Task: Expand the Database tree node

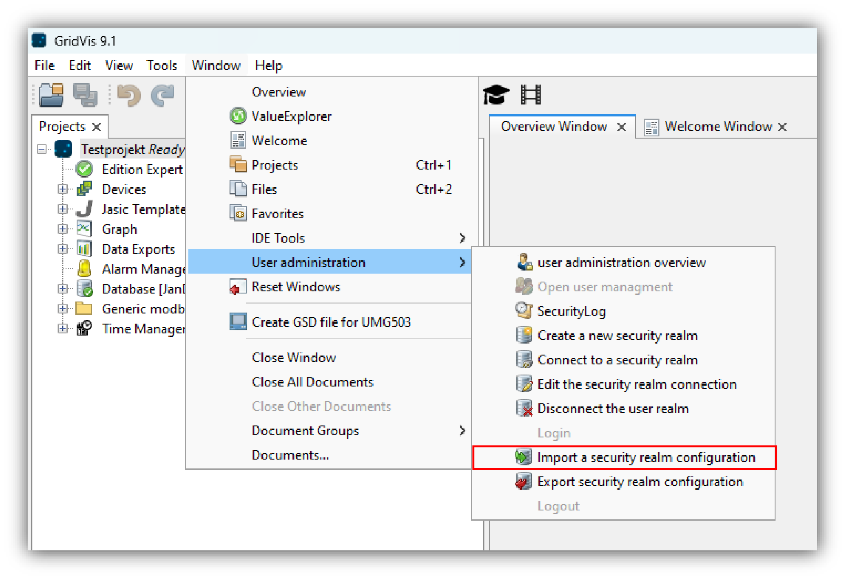Action: 63,289
